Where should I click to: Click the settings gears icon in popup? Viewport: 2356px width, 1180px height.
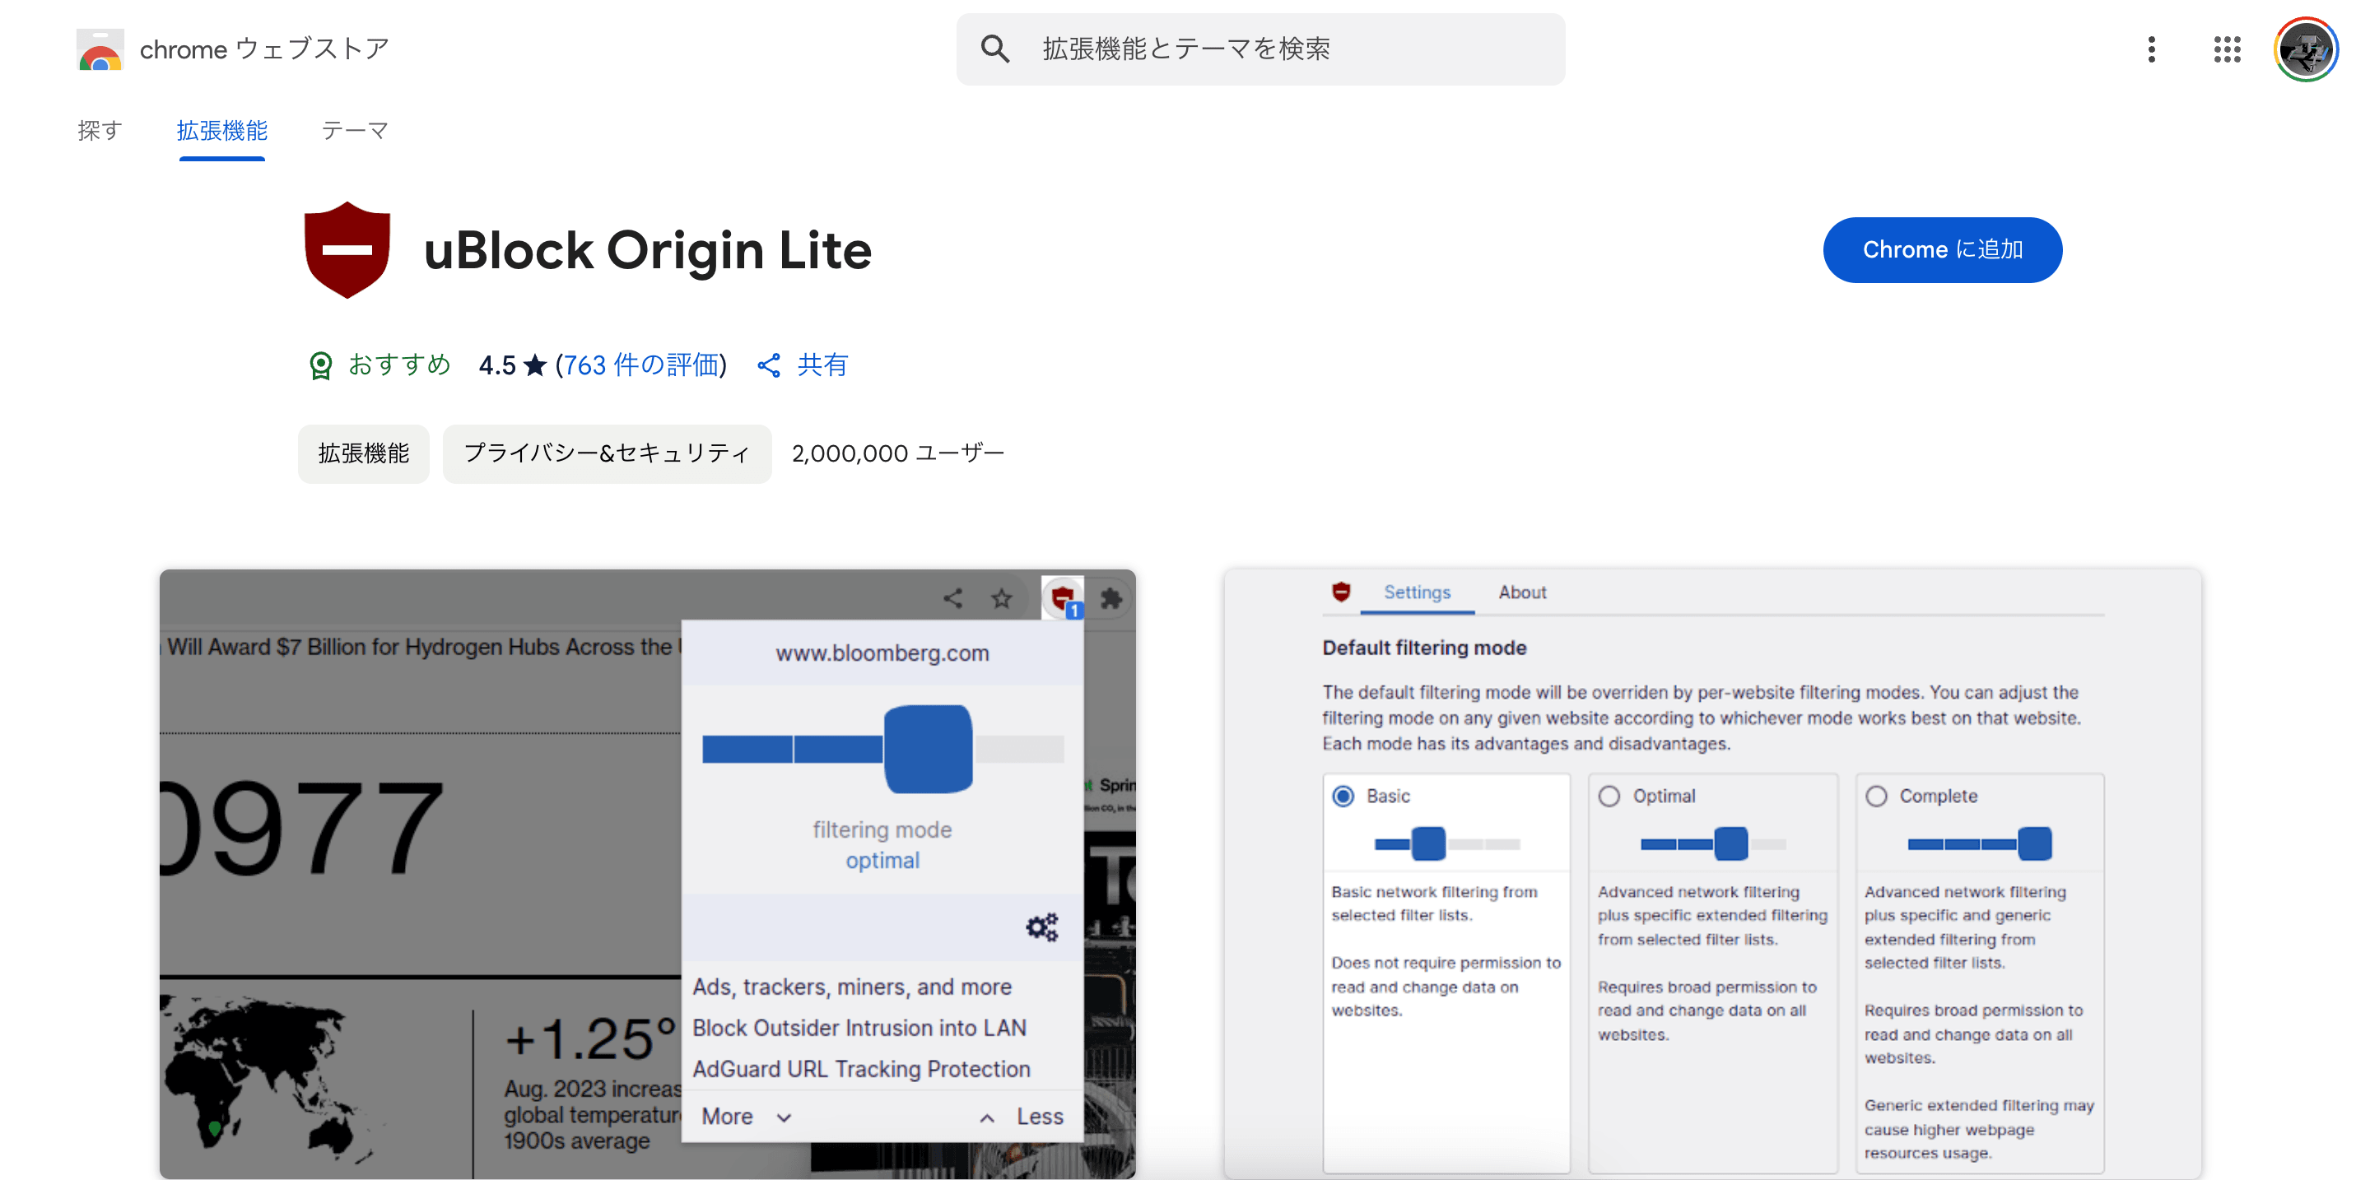(1041, 927)
